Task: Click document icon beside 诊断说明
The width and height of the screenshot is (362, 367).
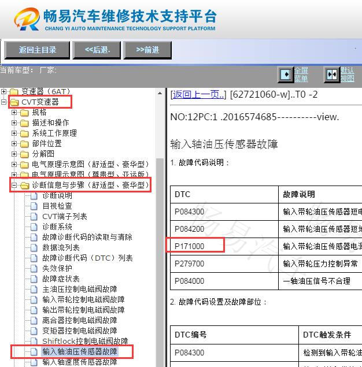Action: point(34,196)
